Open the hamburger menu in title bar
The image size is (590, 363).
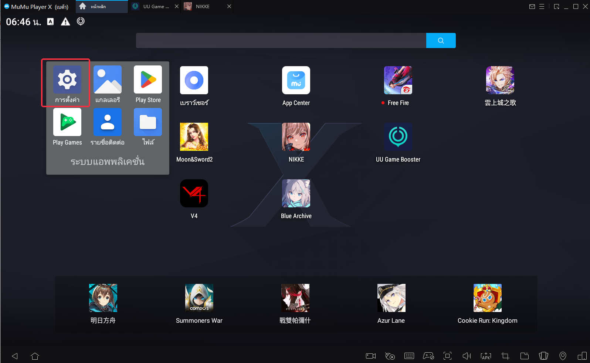coord(542,7)
